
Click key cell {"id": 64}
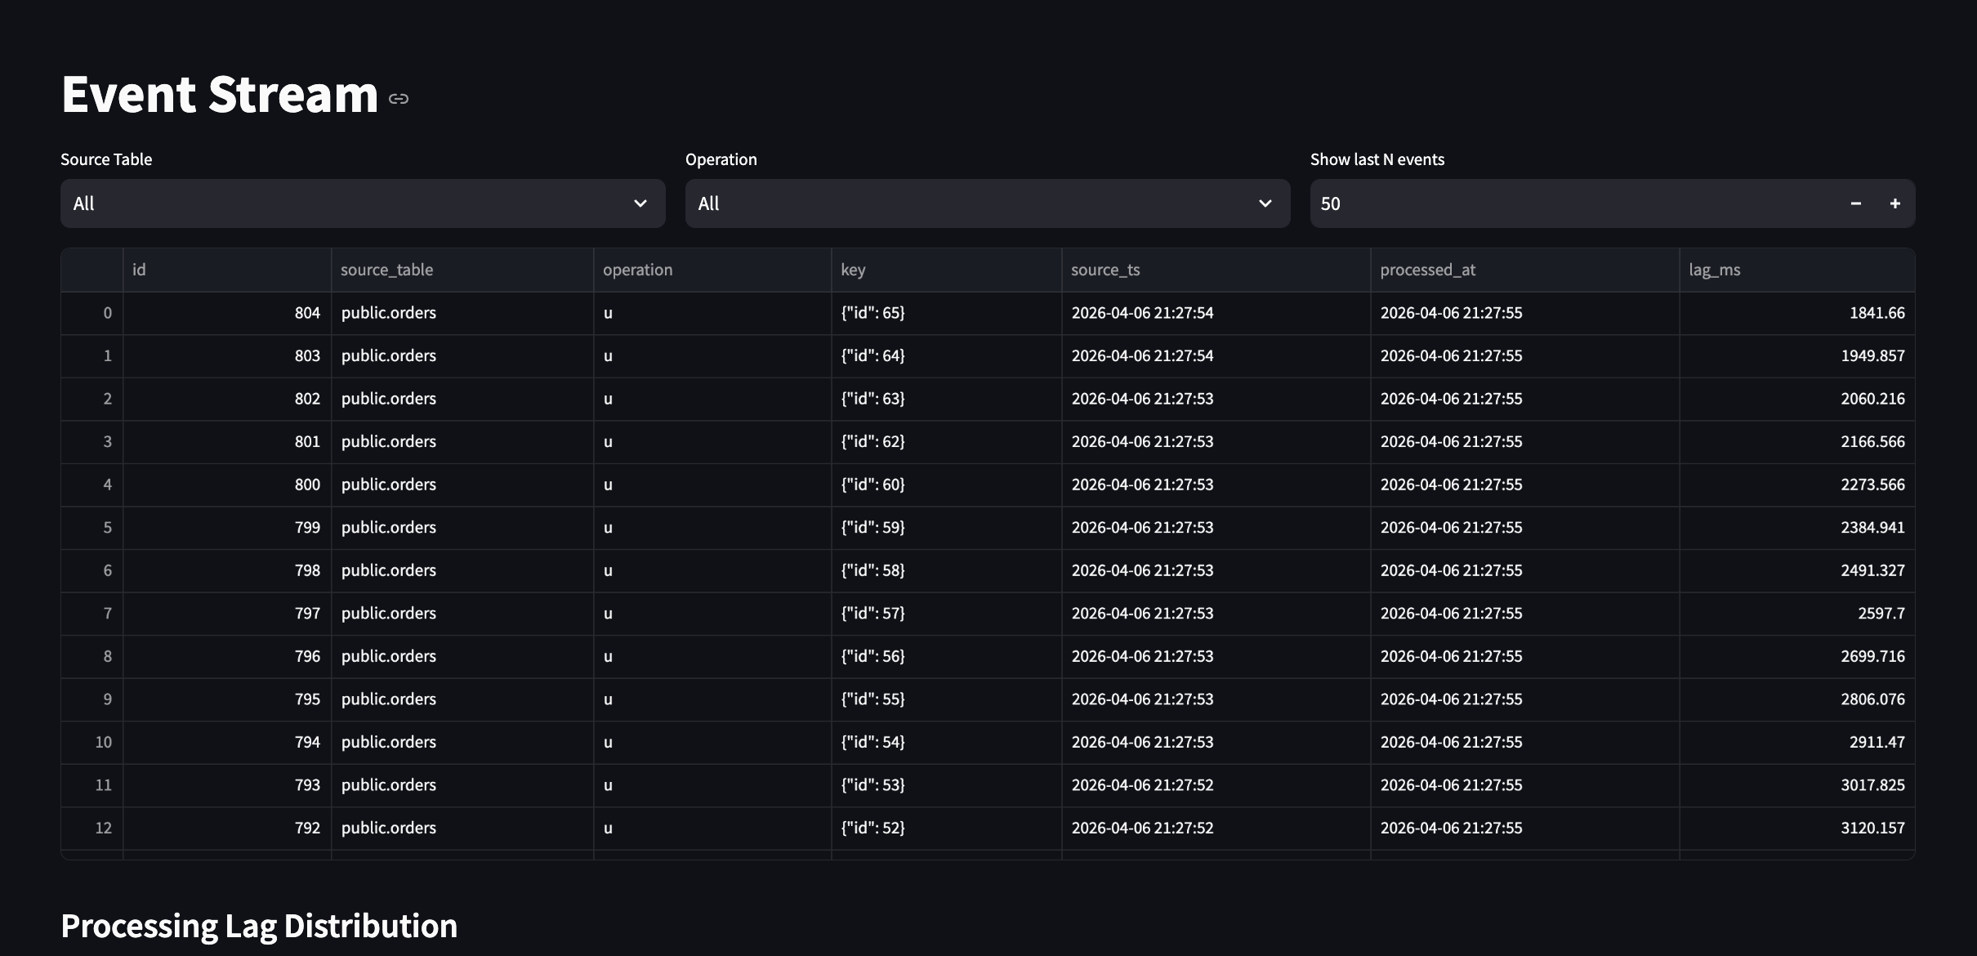click(946, 355)
